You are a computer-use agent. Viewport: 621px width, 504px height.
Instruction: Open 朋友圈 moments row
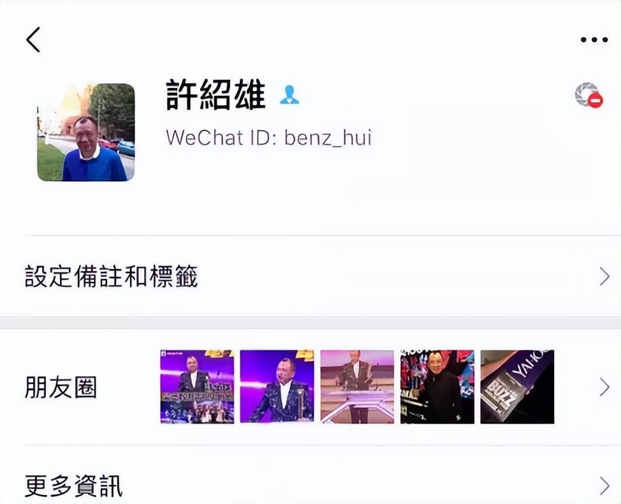point(310,387)
